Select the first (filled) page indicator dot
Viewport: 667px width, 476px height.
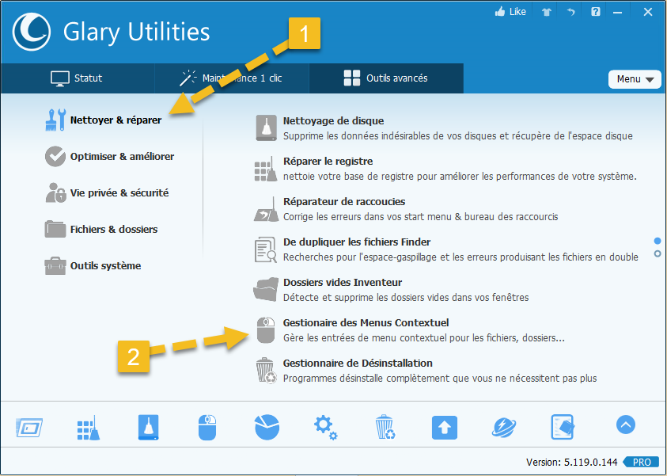click(x=658, y=242)
